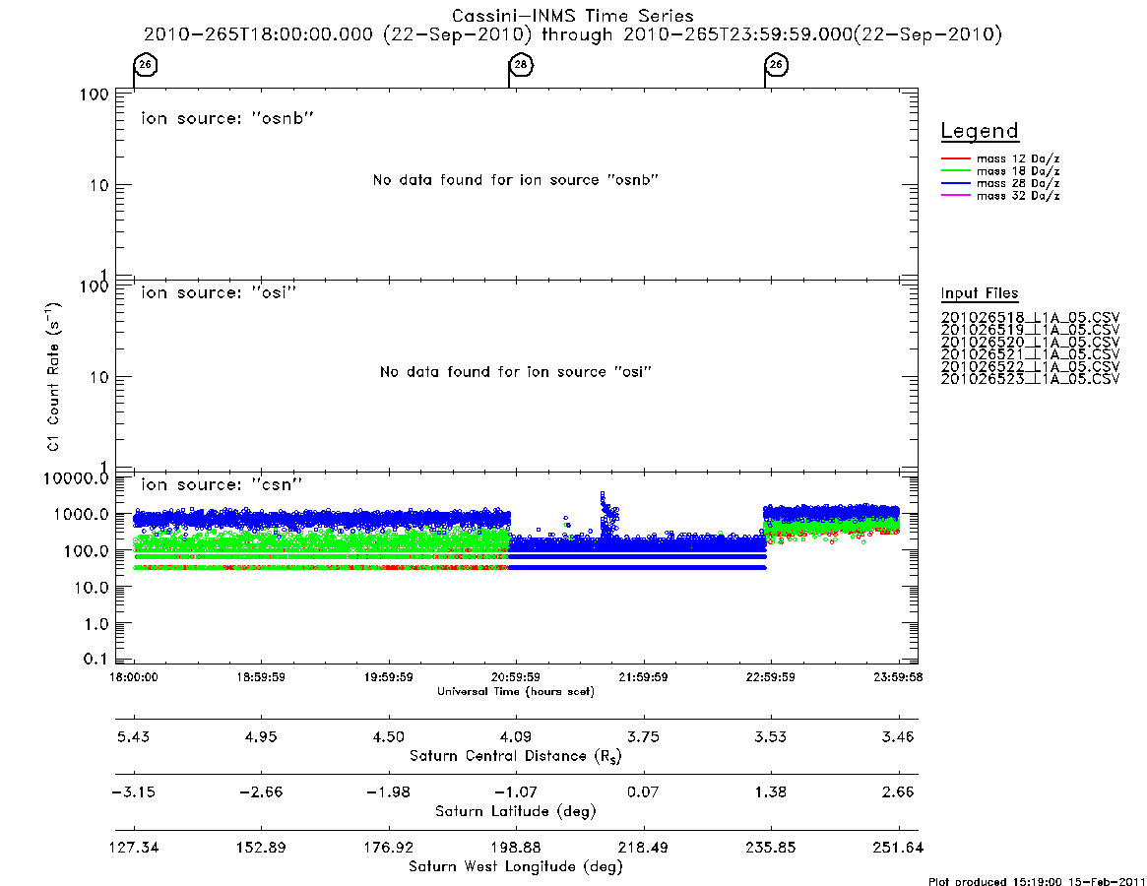Click the Plot produced 15:19:00 15-Feb-2011 text
1147x886 pixels.
coord(1038,881)
